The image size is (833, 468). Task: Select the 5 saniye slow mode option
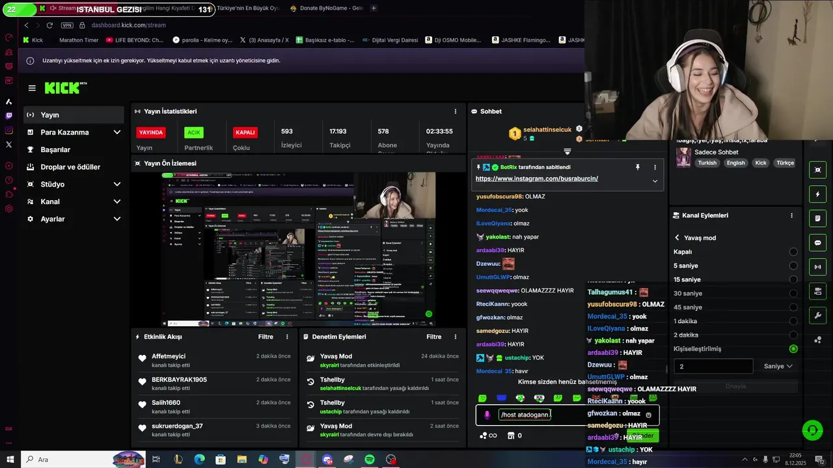pos(793,265)
